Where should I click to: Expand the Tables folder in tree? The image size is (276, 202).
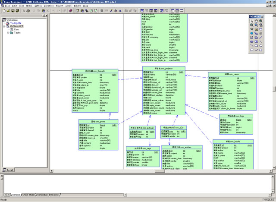coord(8,32)
